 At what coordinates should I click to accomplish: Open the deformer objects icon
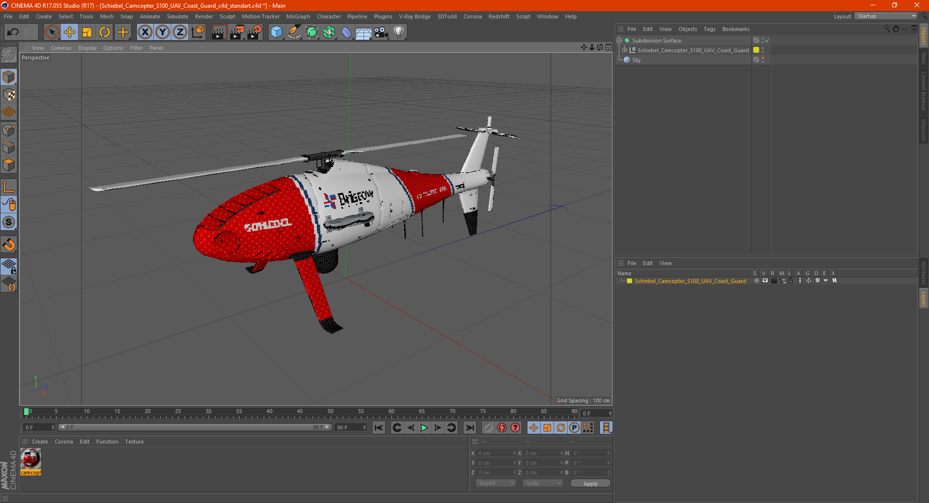[x=346, y=32]
